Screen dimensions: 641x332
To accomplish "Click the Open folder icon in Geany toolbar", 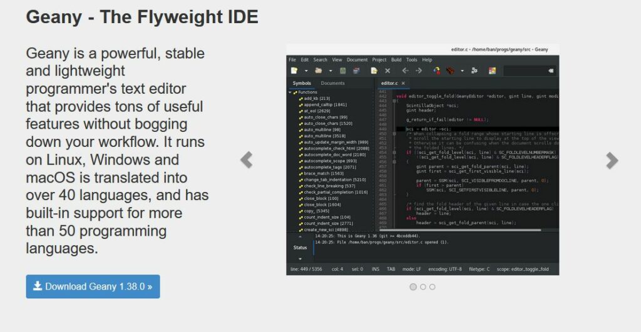I will (319, 71).
